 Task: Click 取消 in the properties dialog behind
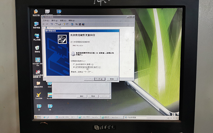[93, 96]
